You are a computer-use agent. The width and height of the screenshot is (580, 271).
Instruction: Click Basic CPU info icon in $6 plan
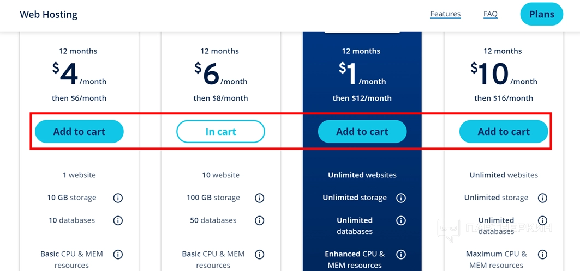click(x=260, y=255)
